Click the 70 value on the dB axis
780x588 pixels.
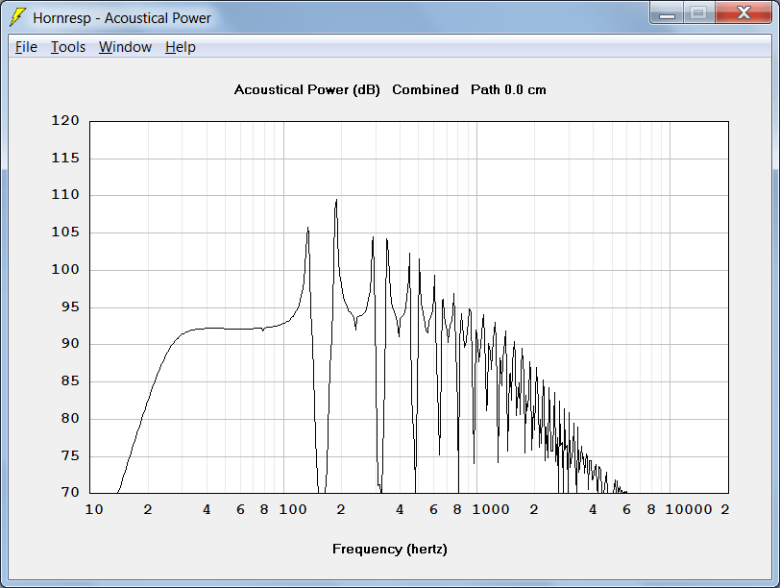click(70, 492)
